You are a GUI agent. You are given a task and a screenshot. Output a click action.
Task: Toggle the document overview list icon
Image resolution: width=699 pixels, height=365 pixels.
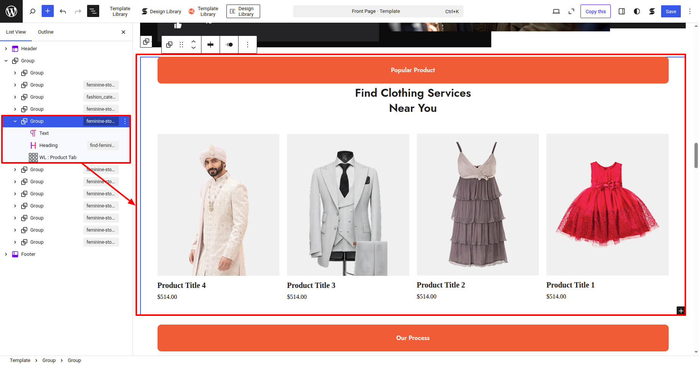(93, 11)
